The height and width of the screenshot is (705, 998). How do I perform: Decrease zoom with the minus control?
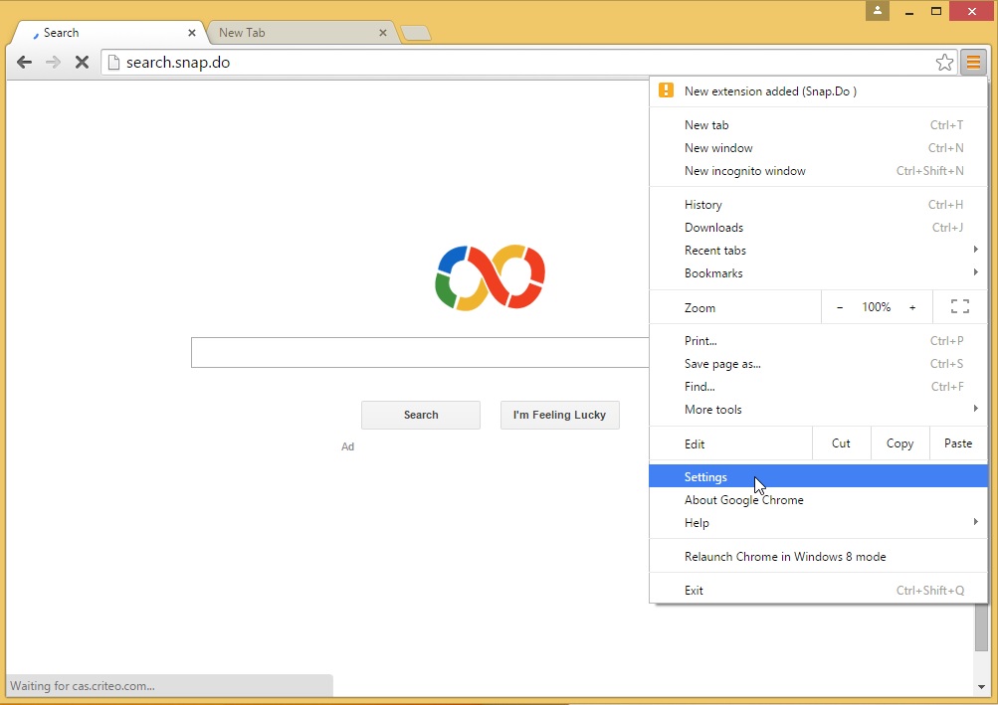tap(839, 307)
